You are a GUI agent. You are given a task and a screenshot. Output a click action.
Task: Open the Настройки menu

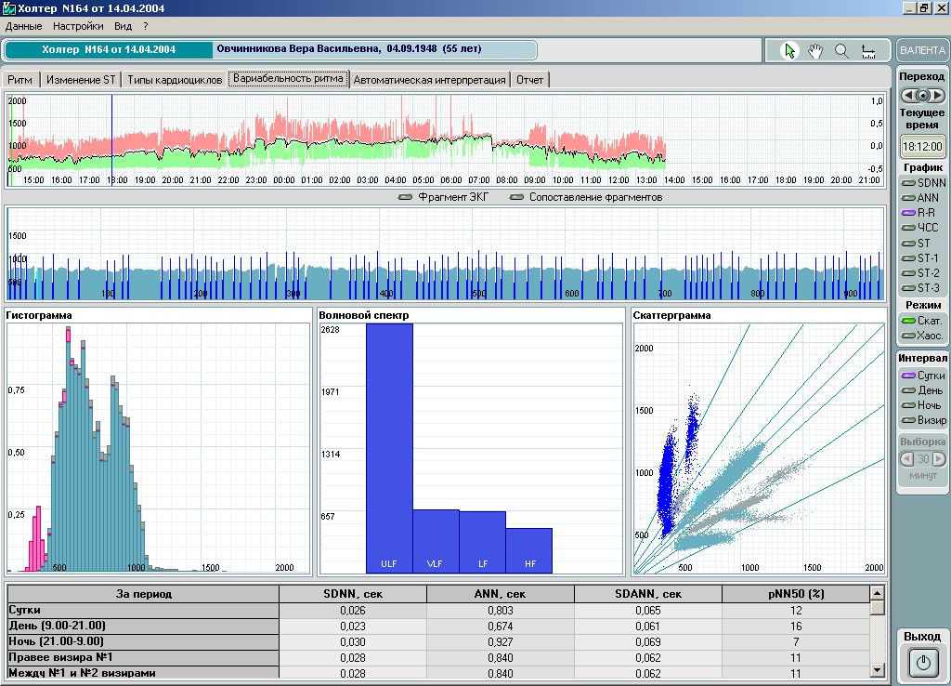(78, 27)
